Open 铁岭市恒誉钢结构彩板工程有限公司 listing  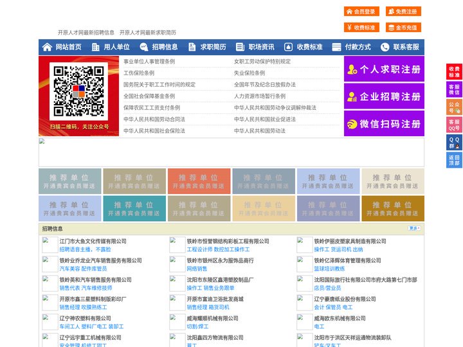click(228, 241)
